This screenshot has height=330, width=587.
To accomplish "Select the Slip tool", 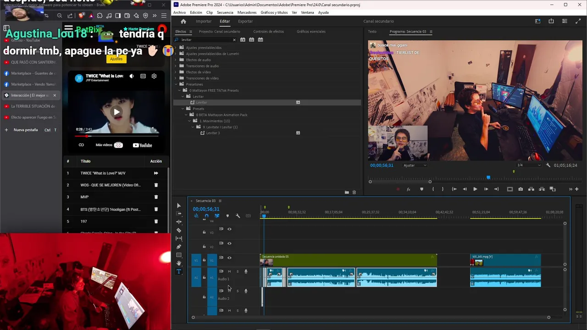I will pyautogui.click(x=179, y=238).
